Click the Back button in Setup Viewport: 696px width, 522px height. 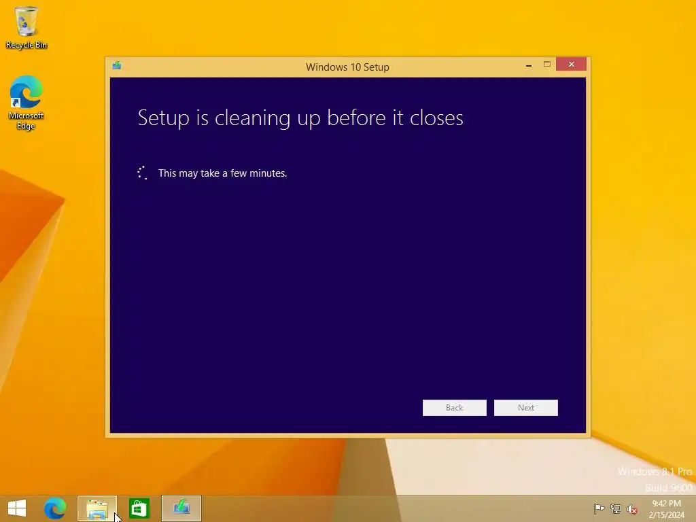454,408
